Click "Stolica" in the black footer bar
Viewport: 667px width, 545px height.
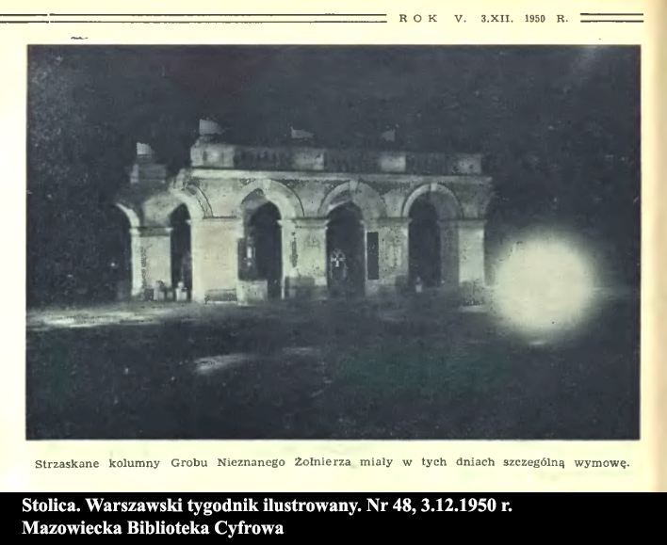[50, 505]
